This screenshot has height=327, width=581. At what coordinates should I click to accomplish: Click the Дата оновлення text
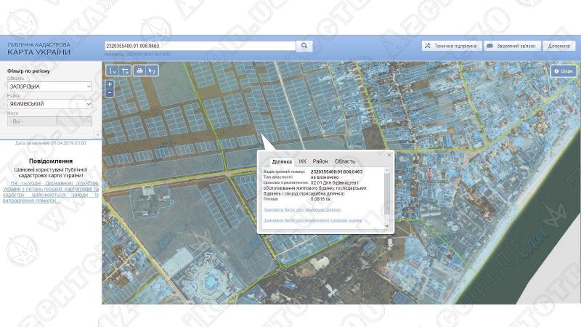click(51, 142)
